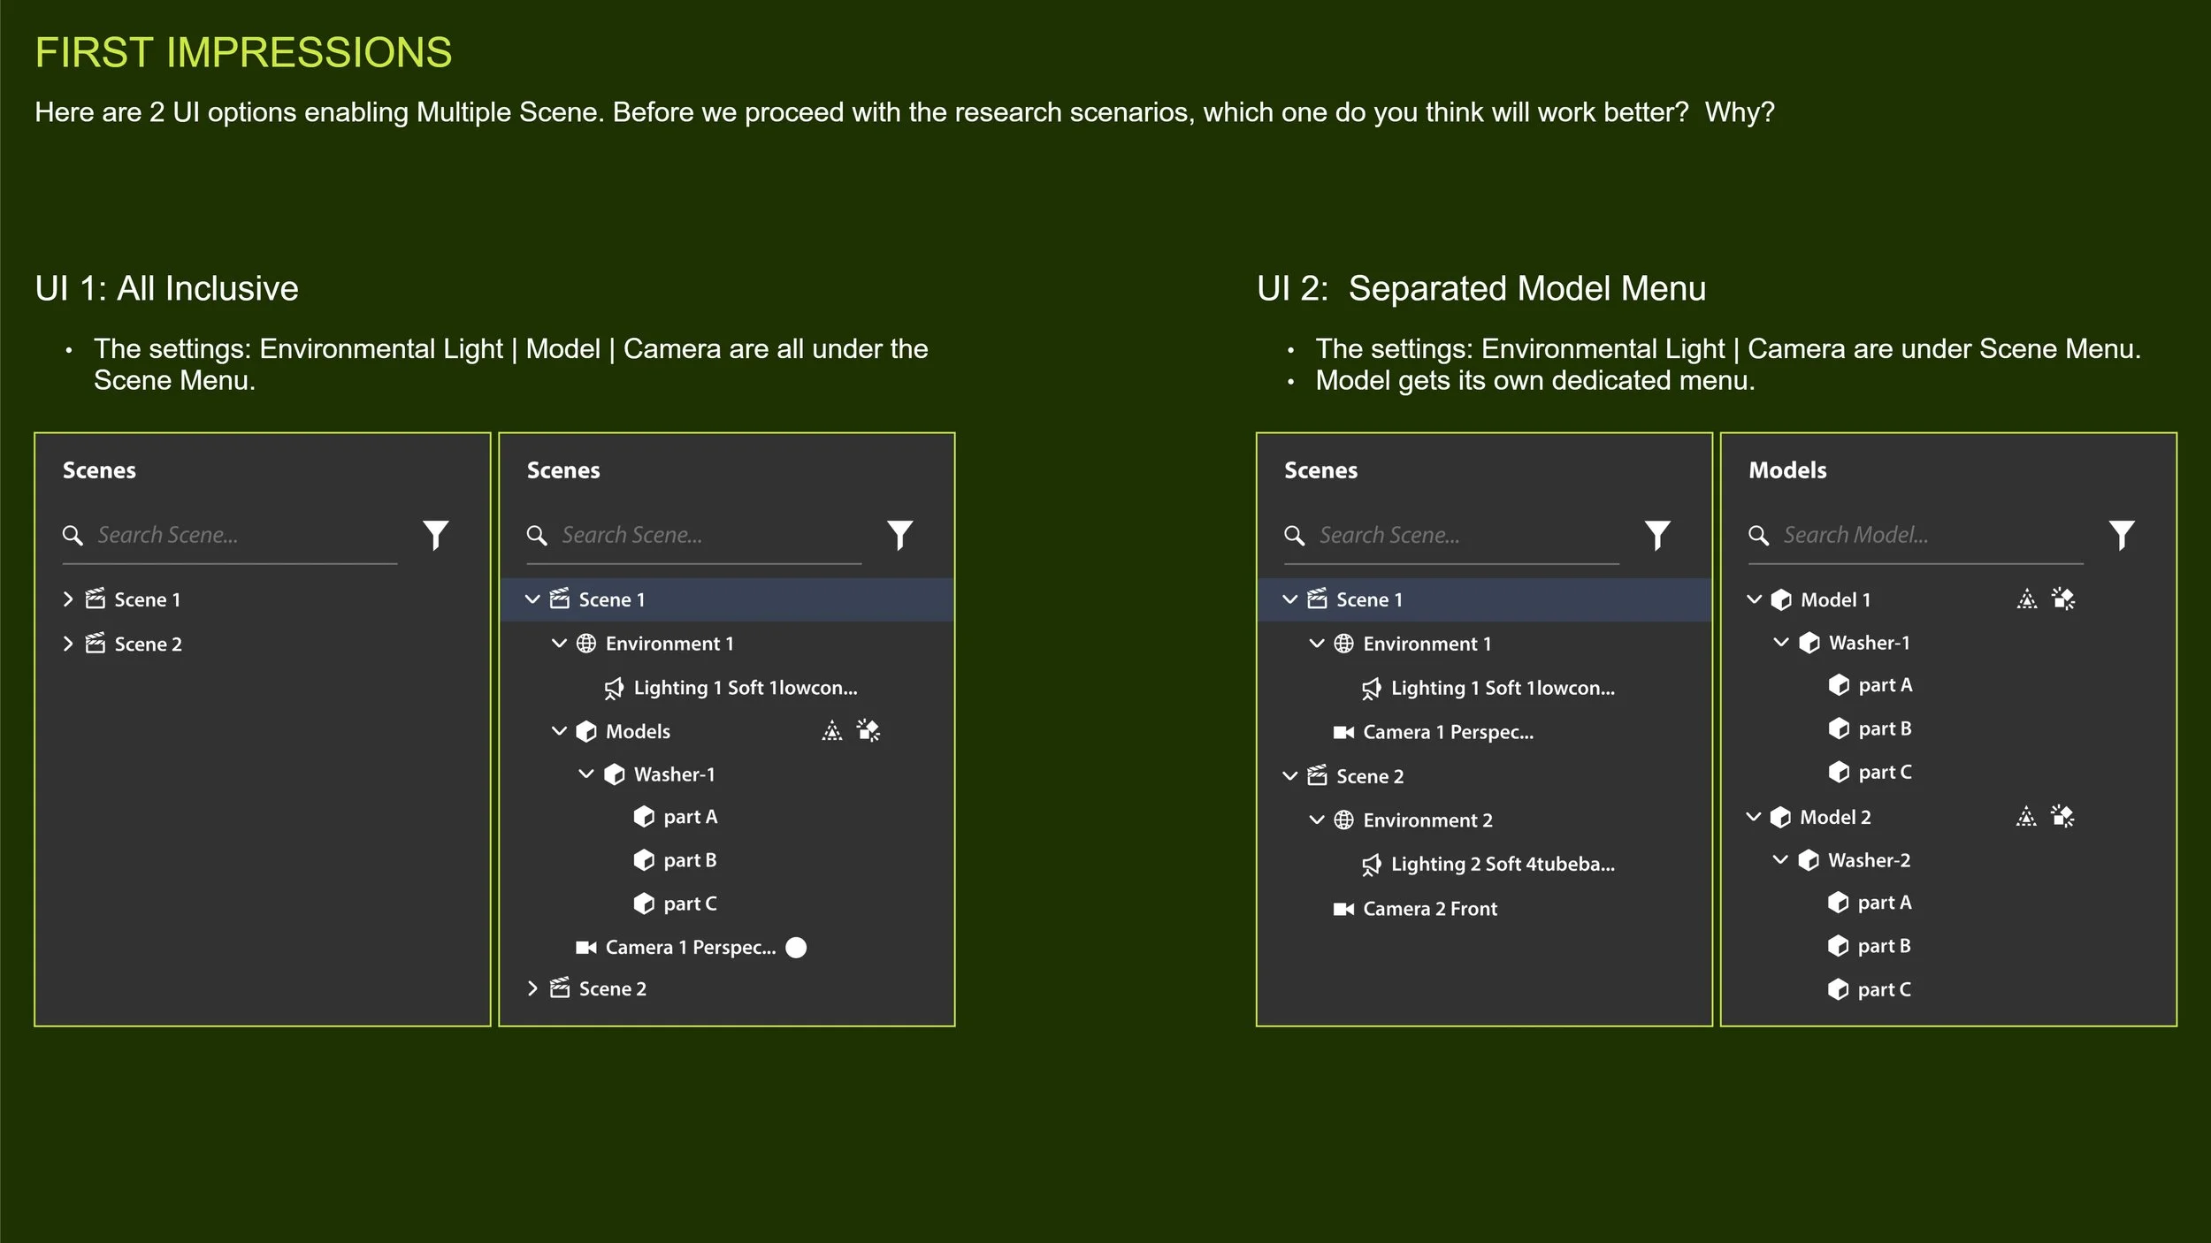Collapse the Washer-2 chevron
The image size is (2211, 1243).
pos(1780,860)
